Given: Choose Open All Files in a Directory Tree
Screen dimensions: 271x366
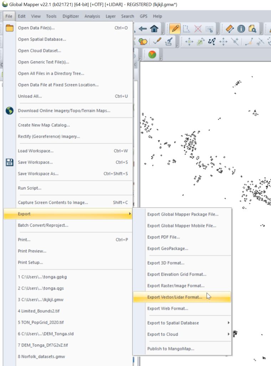Looking at the screenshot, I should pos(68,74).
